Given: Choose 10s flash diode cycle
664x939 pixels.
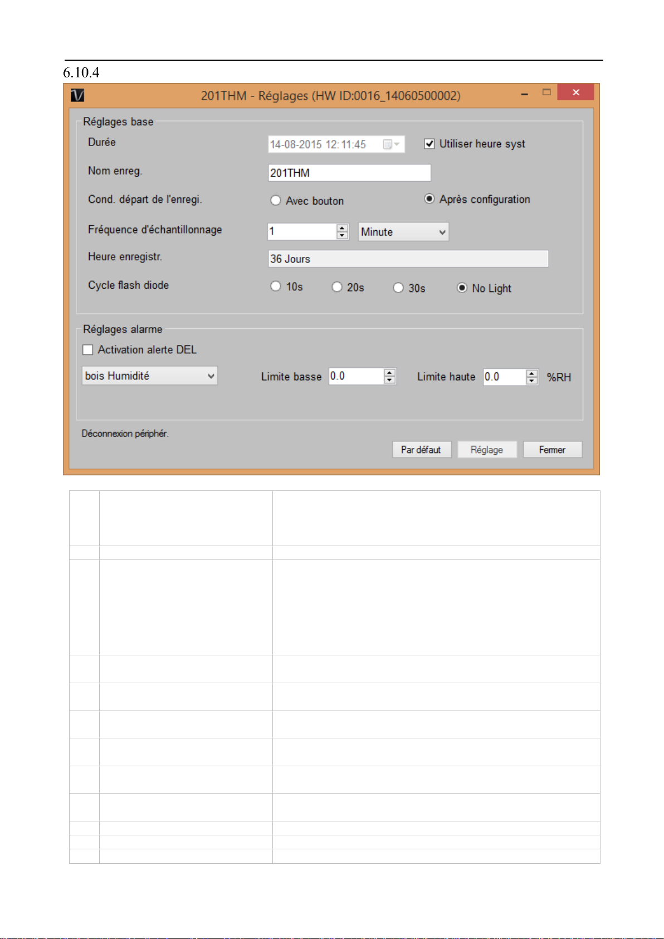Looking at the screenshot, I should [276, 286].
